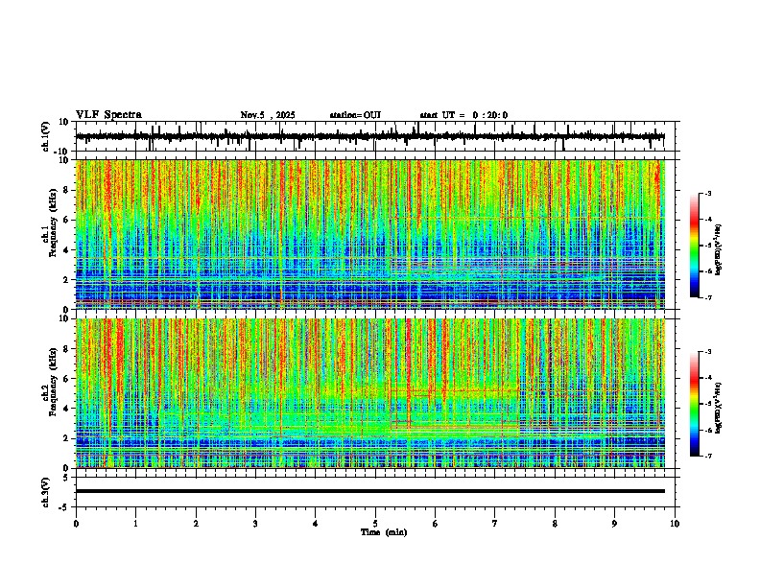Click time axis tick label "6"

tap(436, 524)
